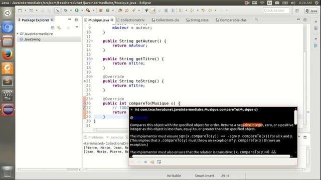Toggle Block Selection Mode in toolbar
The height and width of the screenshot is (180, 321).
pos(166,10)
